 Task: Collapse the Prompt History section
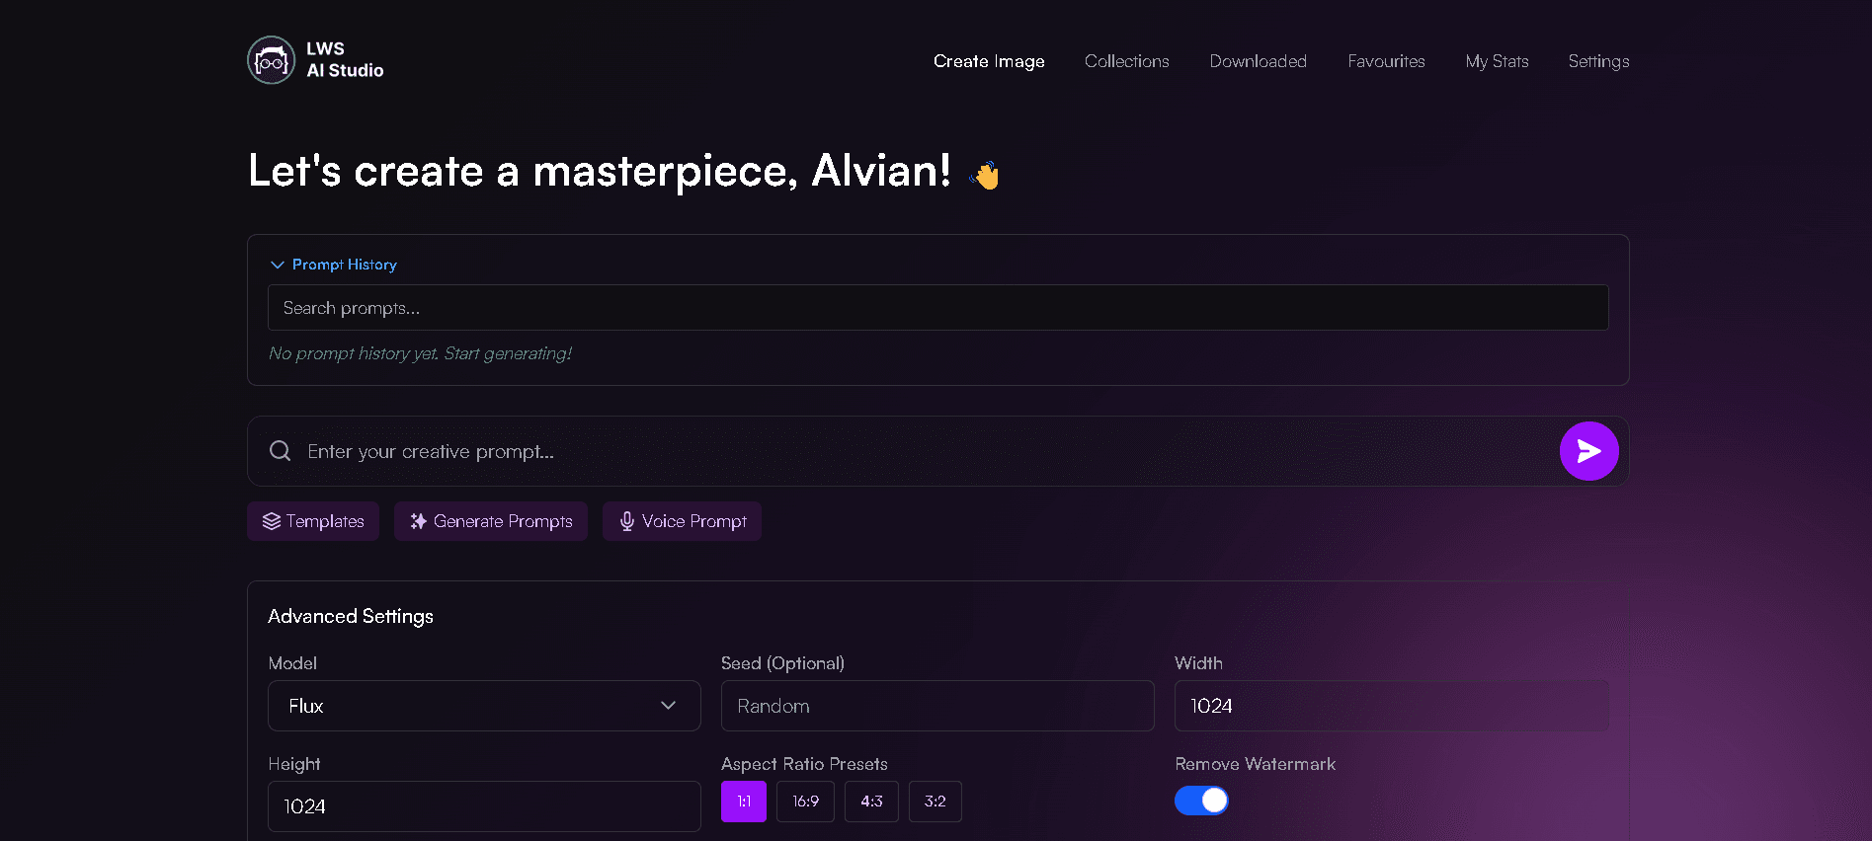(x=333, y=265)
